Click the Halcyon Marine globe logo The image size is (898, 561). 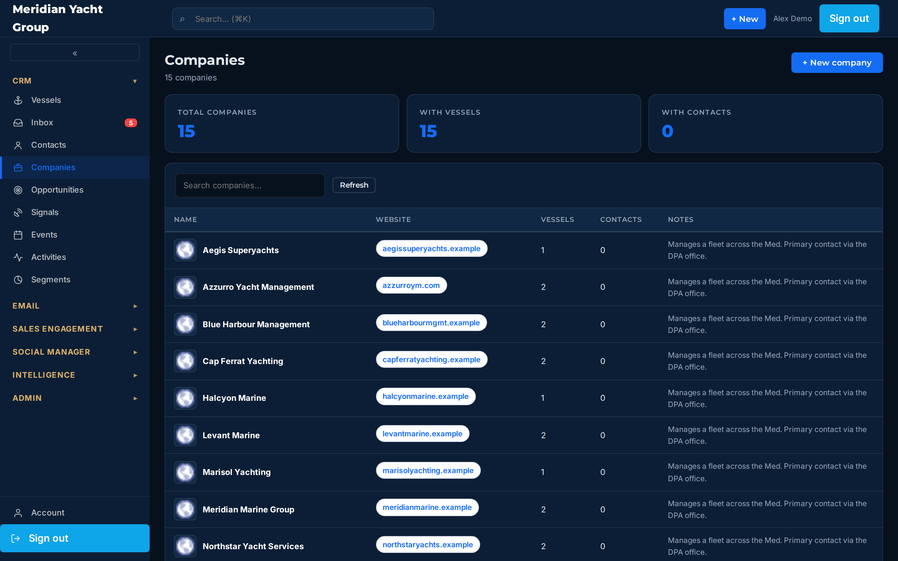point(185,398)
